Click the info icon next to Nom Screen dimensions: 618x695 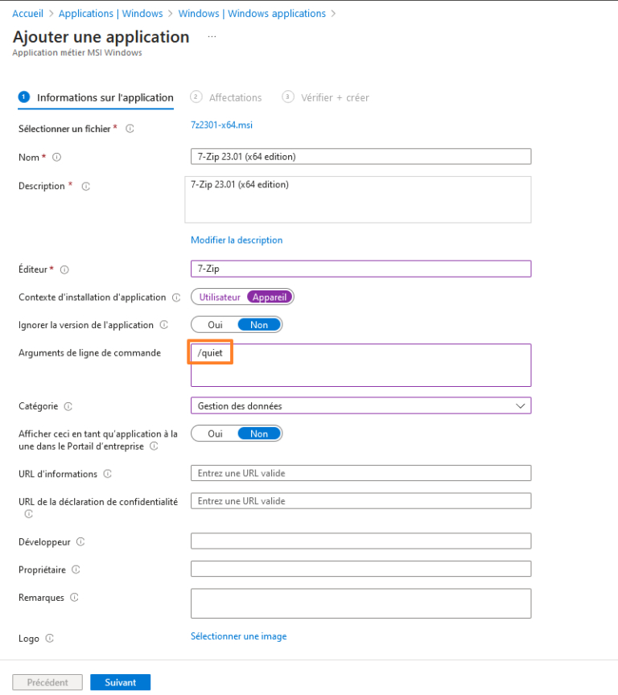tap(56, 156)
